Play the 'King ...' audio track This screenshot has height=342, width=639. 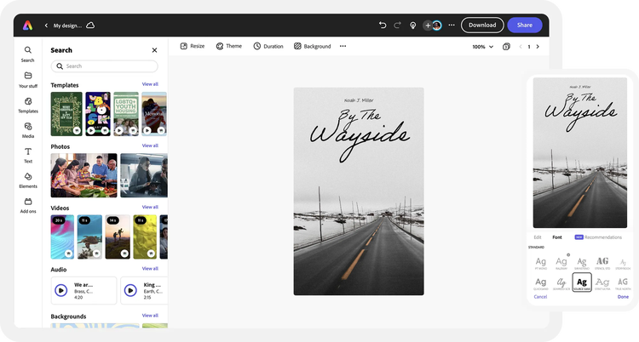click(130, 290)
